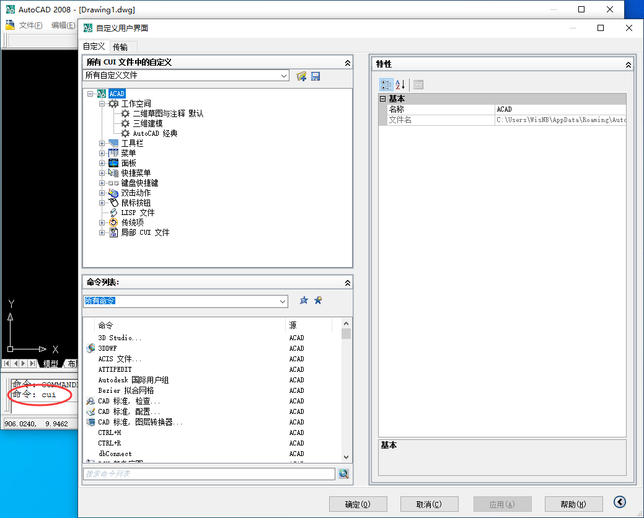Expand the 工具栏 tree node
Screen dimensions: 644x518
coord(102,143)
